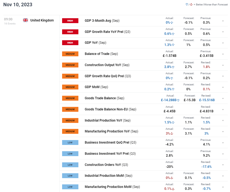The height and width of the screenshot is (192, 230).
Task: Click the HIGH badge beside GDP YoY
Action: coord(70,43)
